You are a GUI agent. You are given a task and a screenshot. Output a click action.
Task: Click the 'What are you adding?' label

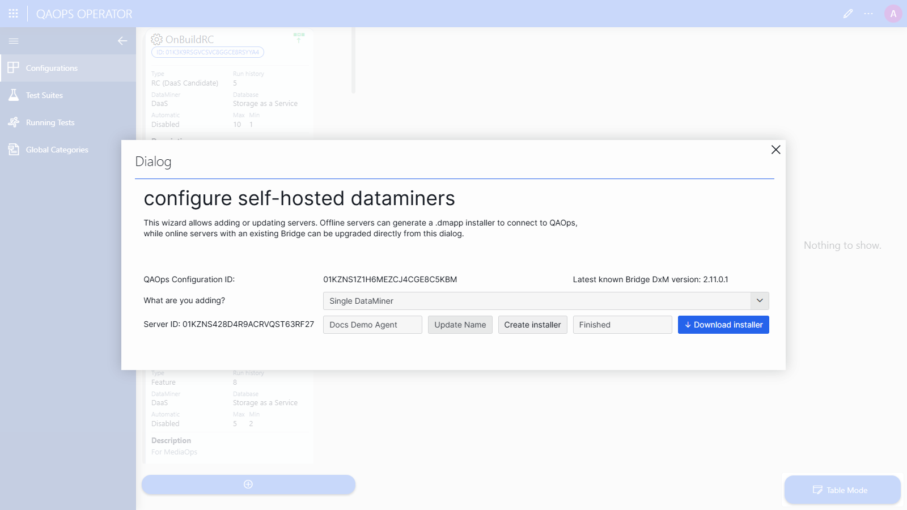click(x=184, y=300)
